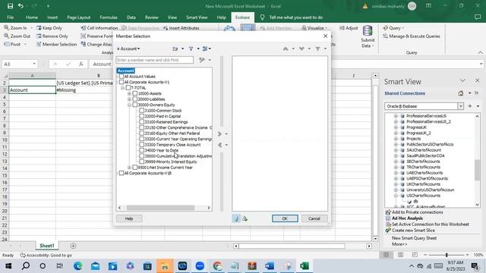The width and height of the screenshot is (486, 273).
Task: Check the 31000-Common Stock checkbox
Action: (142, 111)
